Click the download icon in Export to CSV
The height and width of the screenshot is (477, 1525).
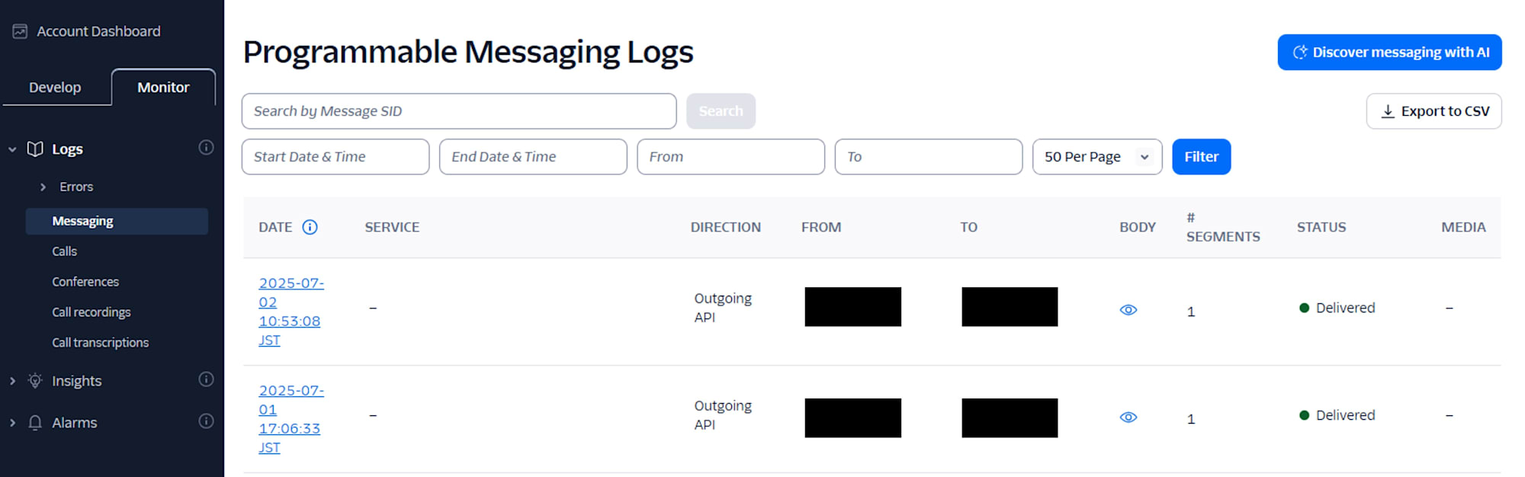(1388, 111)
